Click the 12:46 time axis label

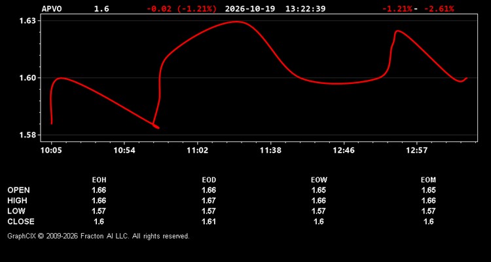point(344,151)
